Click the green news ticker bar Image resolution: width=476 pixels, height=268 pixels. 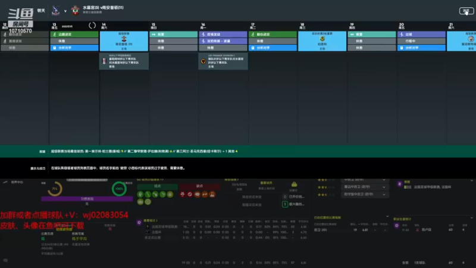click(238, 151)
